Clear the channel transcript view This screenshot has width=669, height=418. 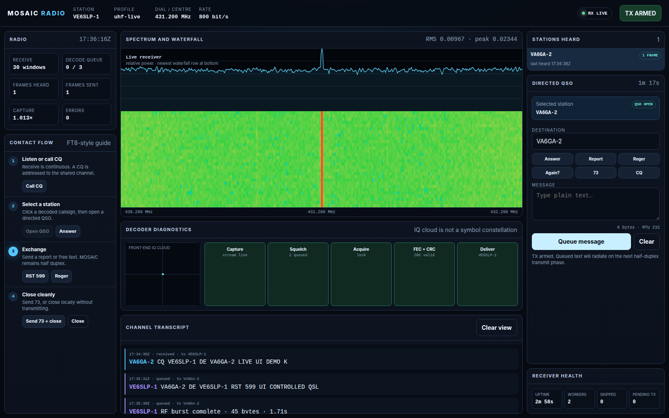(497, 328)
